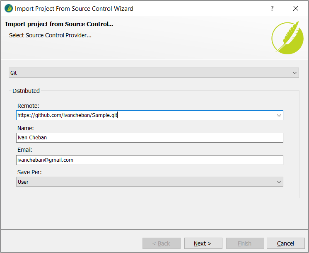309x253 pixels.
Task: Open the Save Per User dropdown
Action: [150, 182]
